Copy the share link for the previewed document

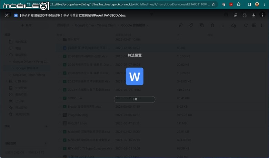pos(235,16)
